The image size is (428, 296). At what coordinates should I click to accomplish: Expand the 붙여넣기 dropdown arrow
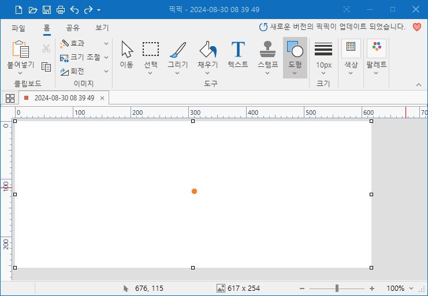(20, 73)
